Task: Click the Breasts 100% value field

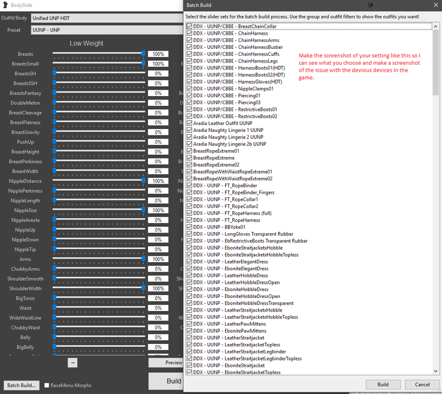Action: point(158,54)
